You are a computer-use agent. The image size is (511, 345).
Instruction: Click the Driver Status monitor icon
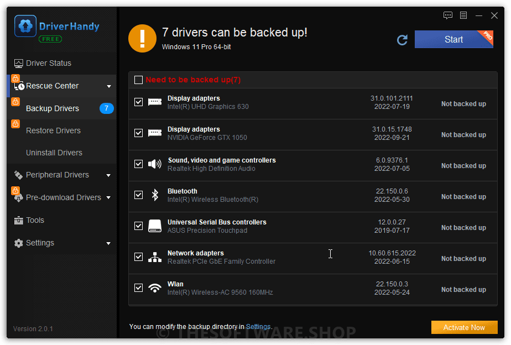pyautogui.click(x=19, y=63)
